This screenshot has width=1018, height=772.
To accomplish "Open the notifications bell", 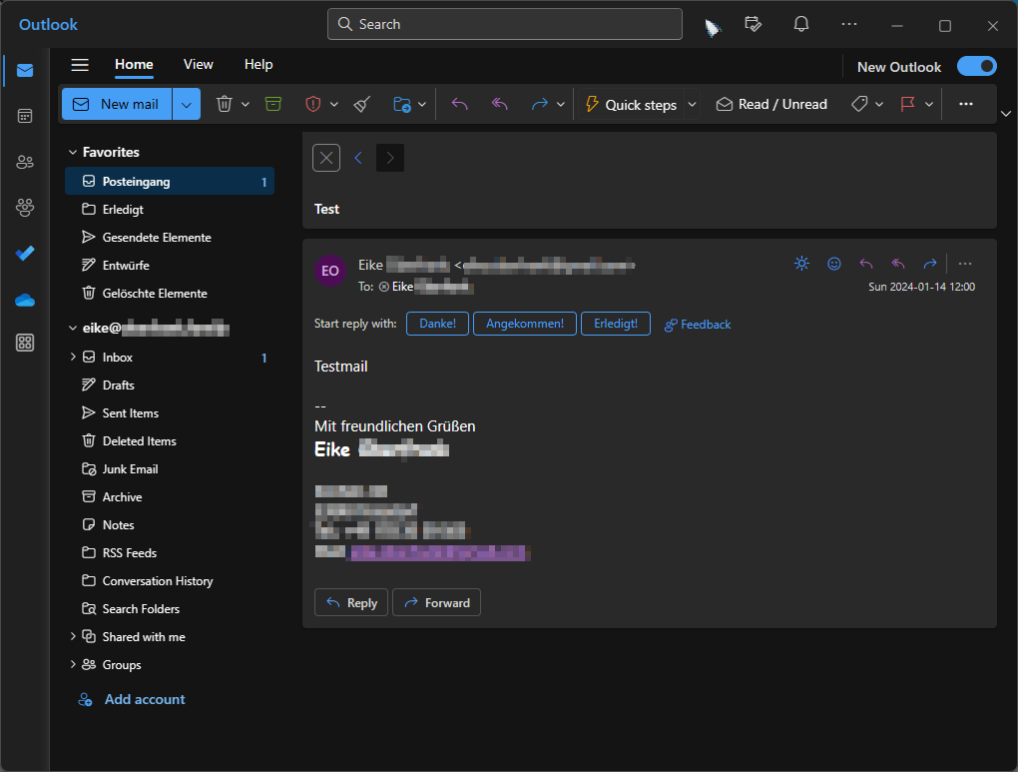I will 801,25.
